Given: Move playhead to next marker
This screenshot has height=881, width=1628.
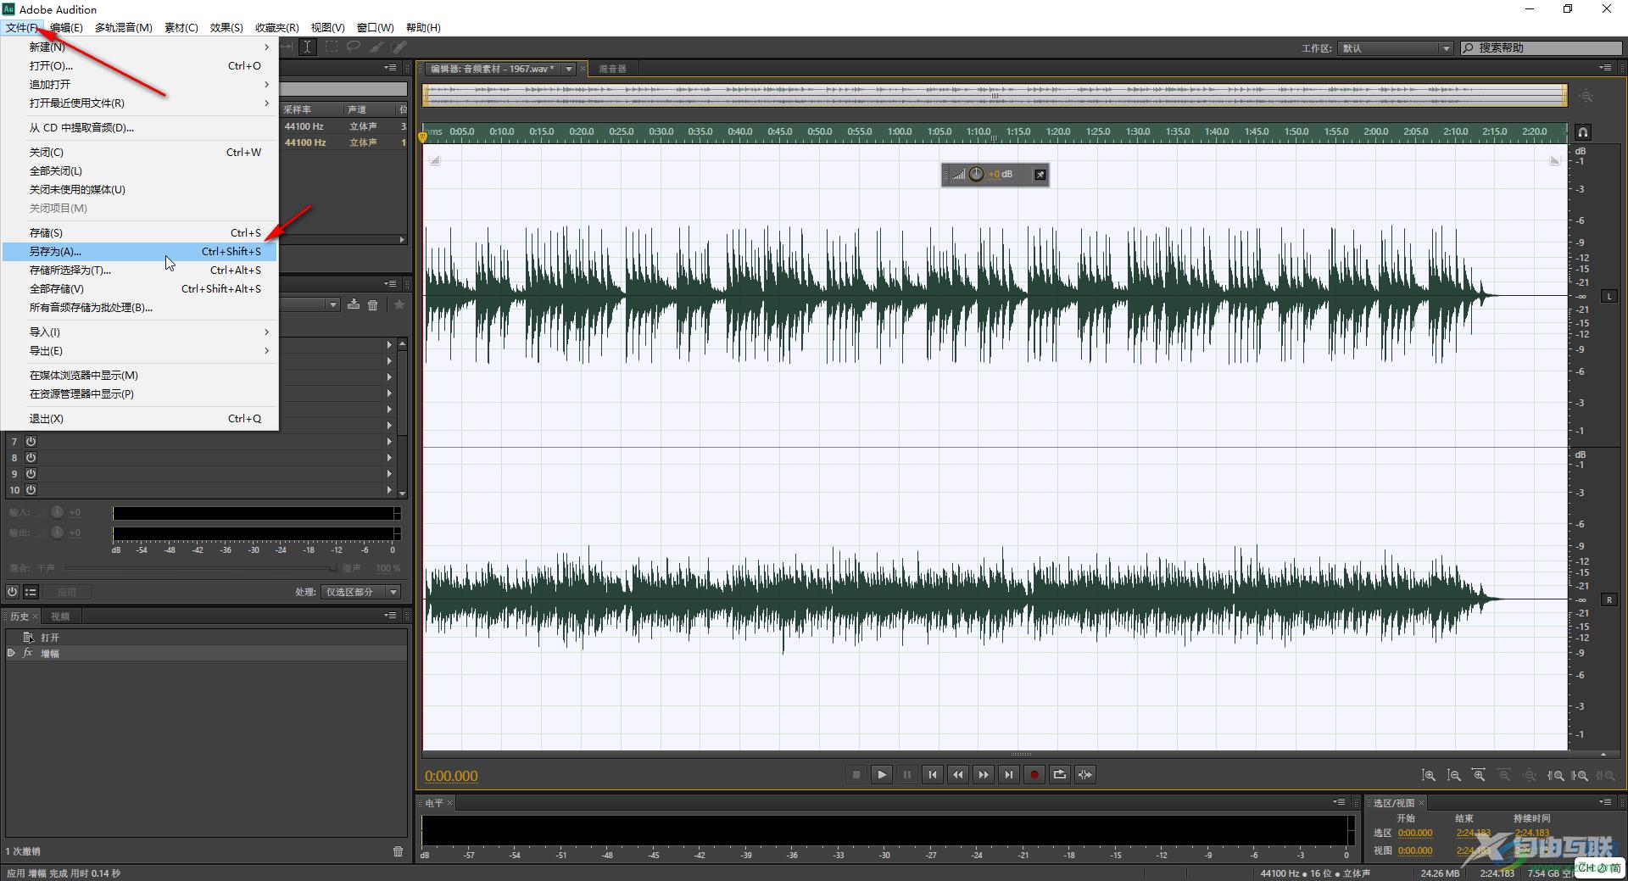Looking at the screenshot, I should (x=1009, y=774).
